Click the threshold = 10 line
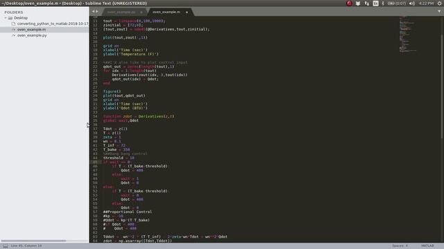444x249 pixels. [x=119, y=158]
